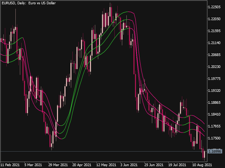
Task: Click the 1.21595 price scale value
Action: pyautogui.click(x=214, y=31)
